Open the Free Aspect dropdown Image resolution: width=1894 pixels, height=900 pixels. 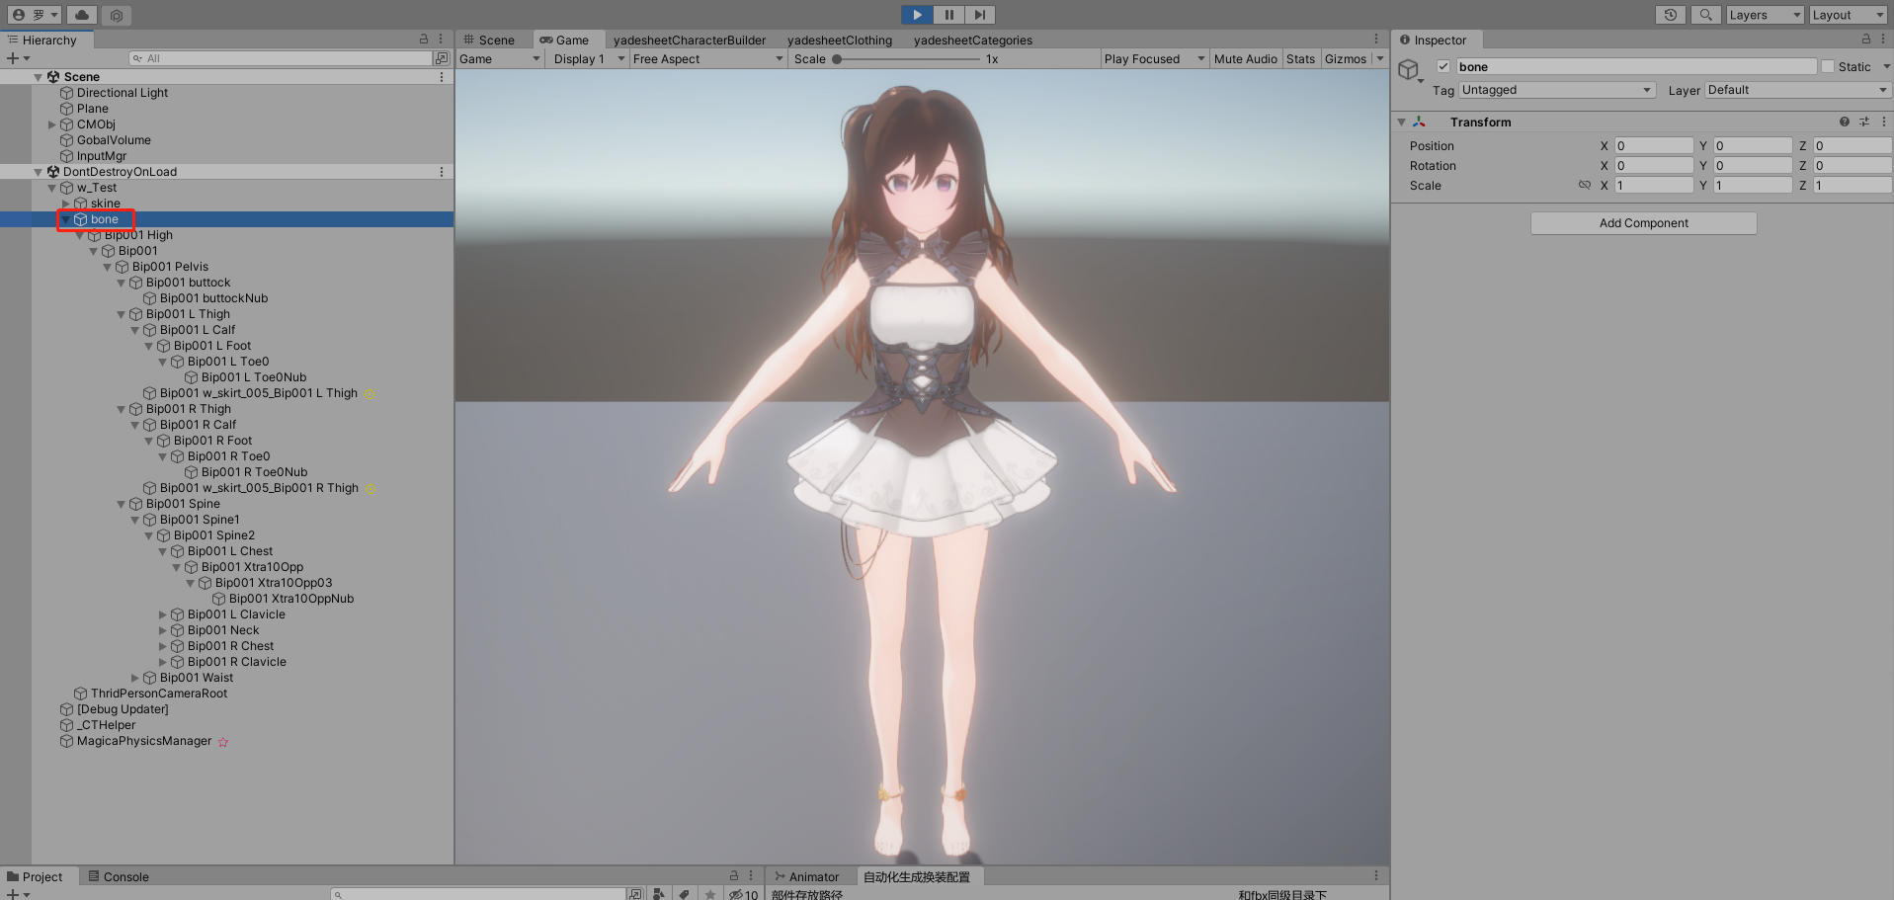point(707,59)
